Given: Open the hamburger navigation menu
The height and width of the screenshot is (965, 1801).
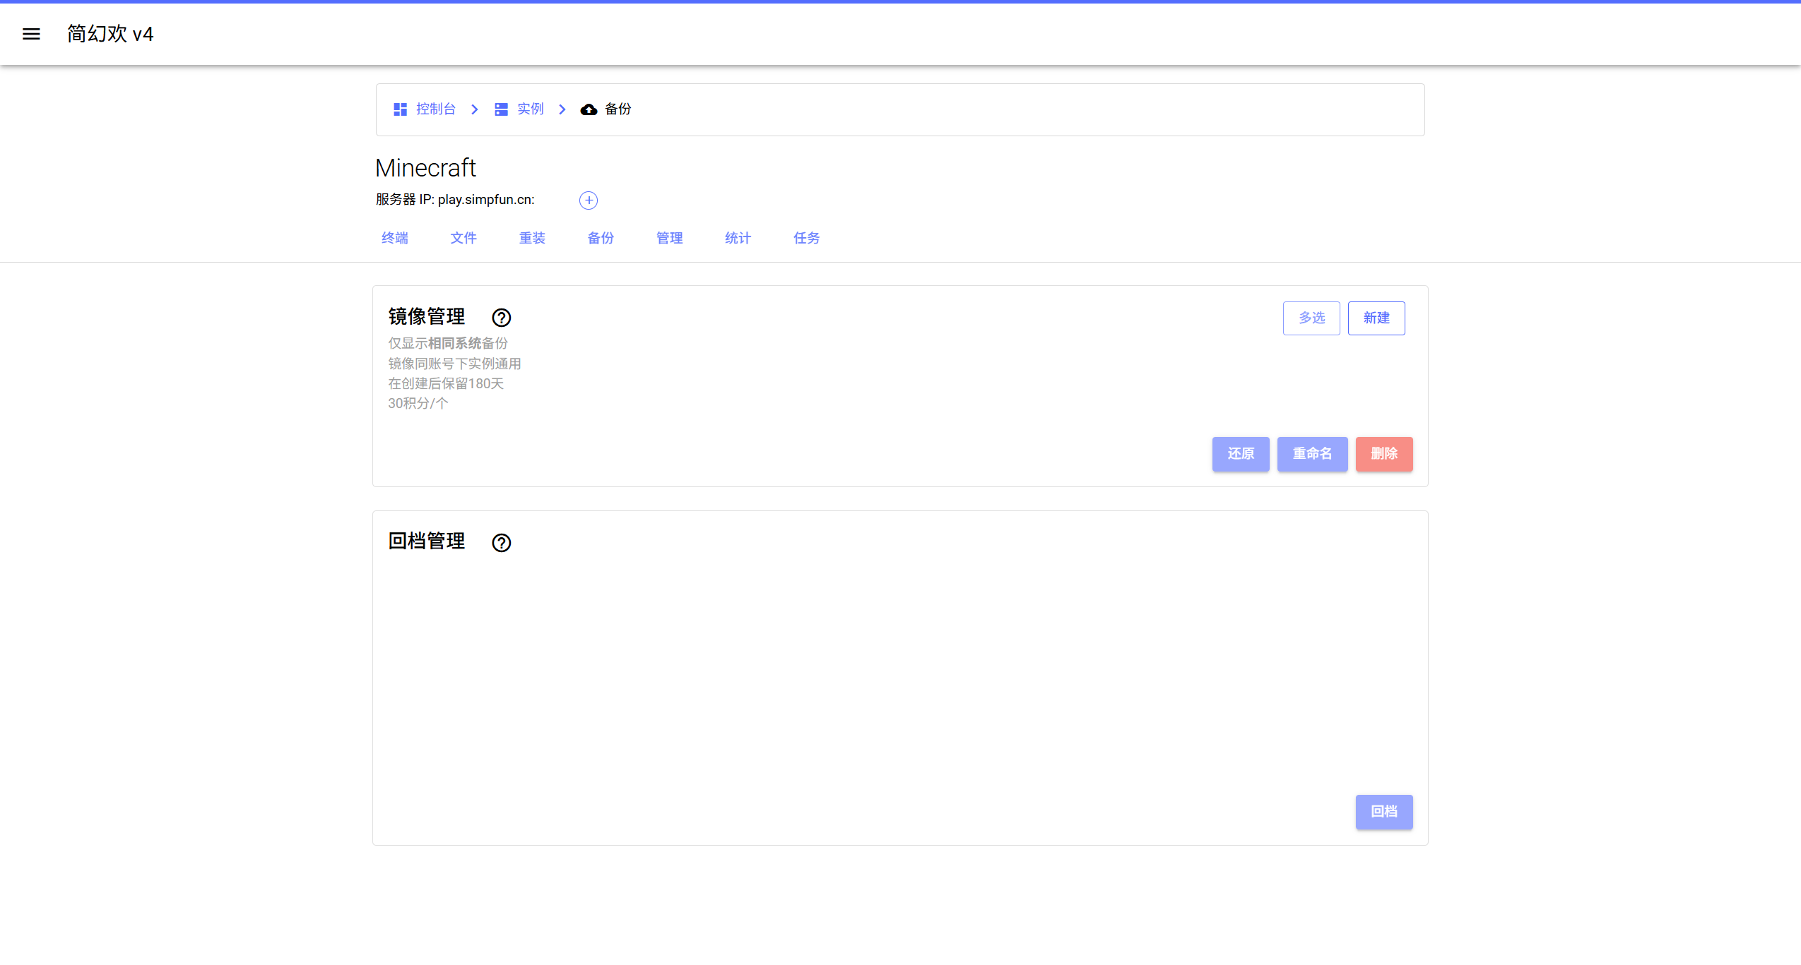Looking at the screenshot, I should click(x=31, y=34).
